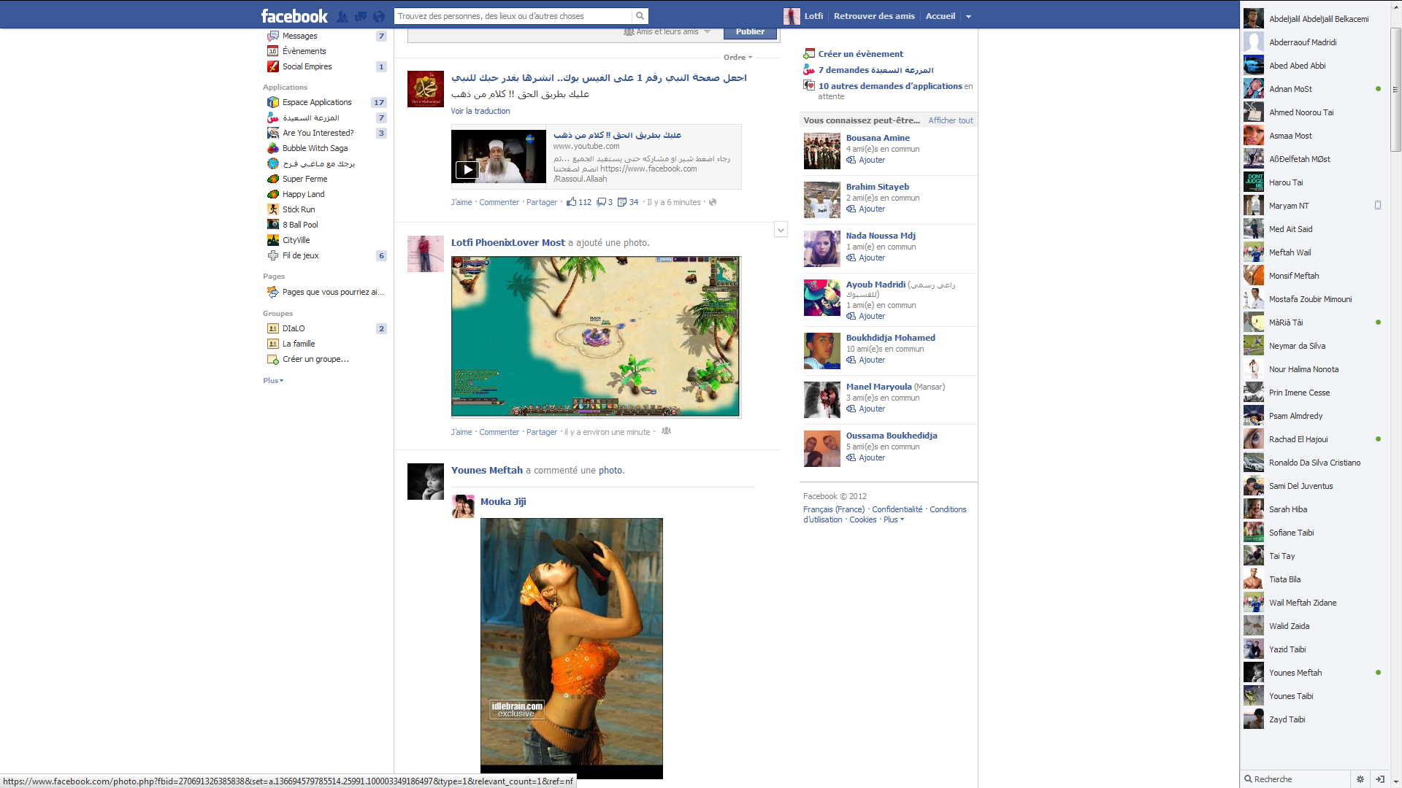Open notifications globe icon
Screen dimensions: 1402x788
[x=378, y=16]
